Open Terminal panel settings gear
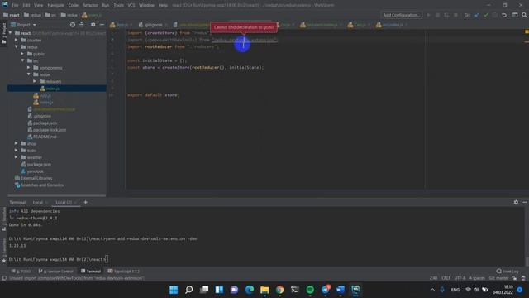The width and height of the screenshot is (529, 298). tap(516, 202)
